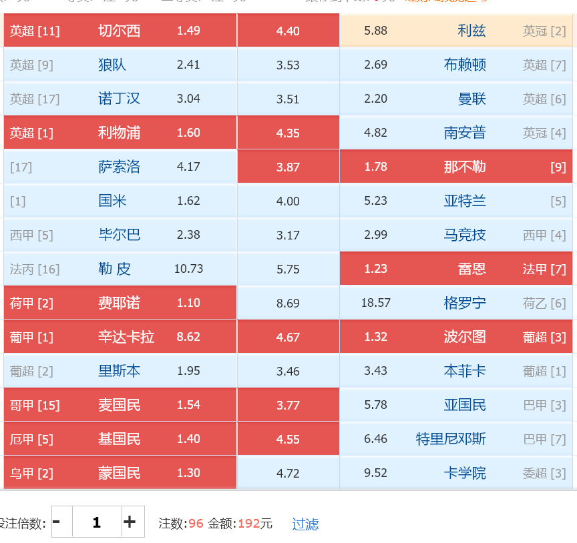Select 亚国民 away win 5.78

pos(456,405)
